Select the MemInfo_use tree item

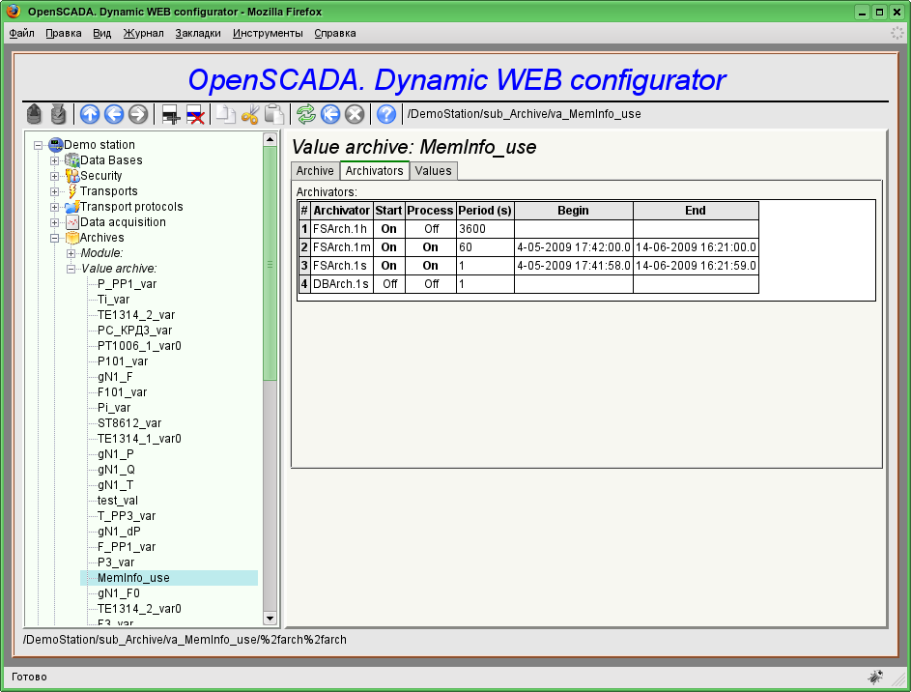(133, 578)
